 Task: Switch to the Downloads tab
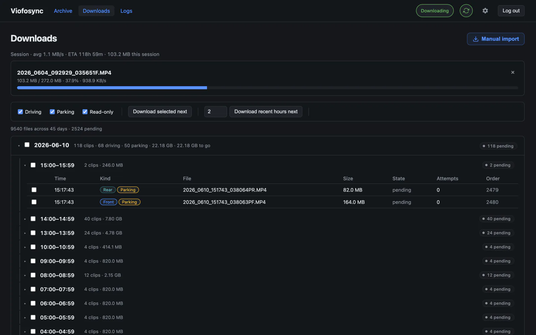click(96, 11)
